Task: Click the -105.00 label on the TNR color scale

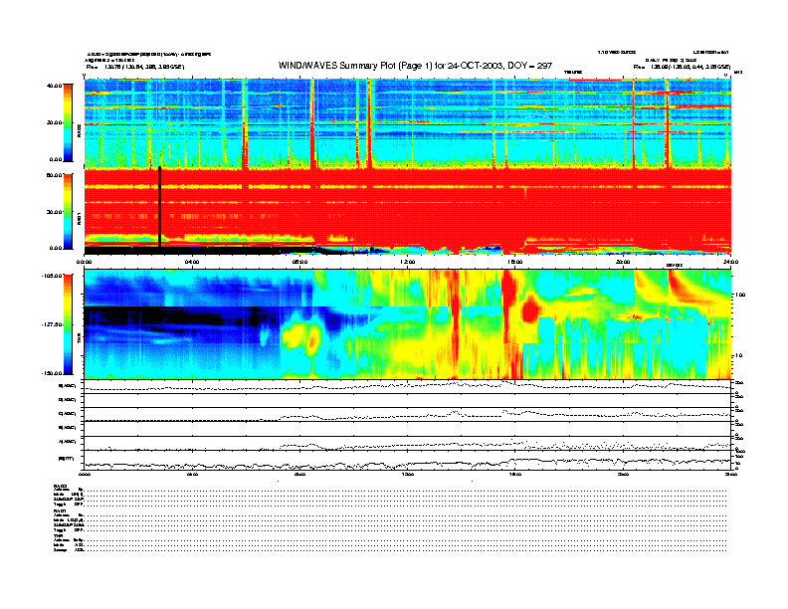Action: tap(52, 276)
